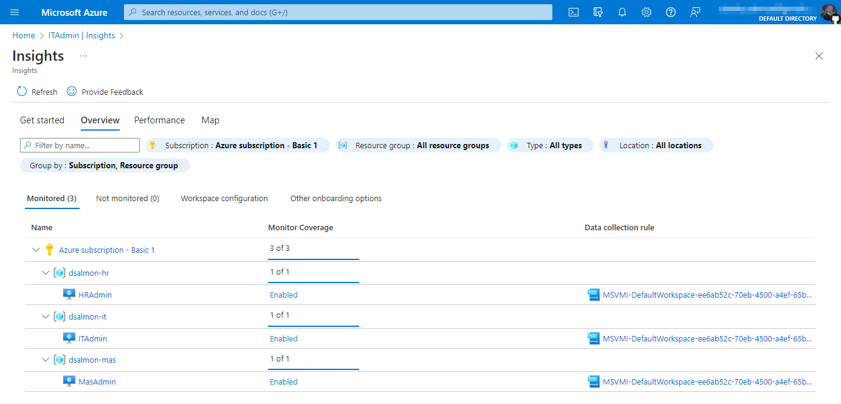Go to the ITAdmin | Insights breadcrumb
This screenshot has height=404, width=841.
click(x=81, y=35)
